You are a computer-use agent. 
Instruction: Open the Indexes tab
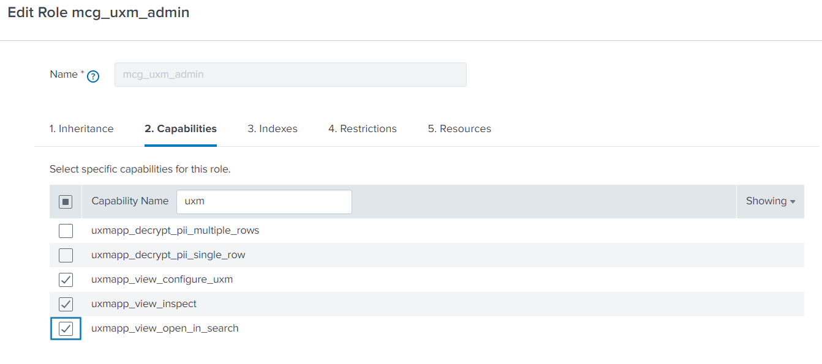273,128
